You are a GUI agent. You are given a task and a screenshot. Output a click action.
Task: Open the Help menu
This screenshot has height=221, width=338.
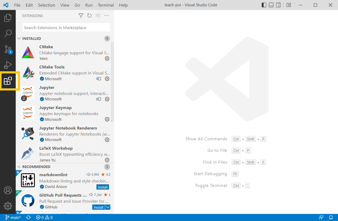point(123,5)
